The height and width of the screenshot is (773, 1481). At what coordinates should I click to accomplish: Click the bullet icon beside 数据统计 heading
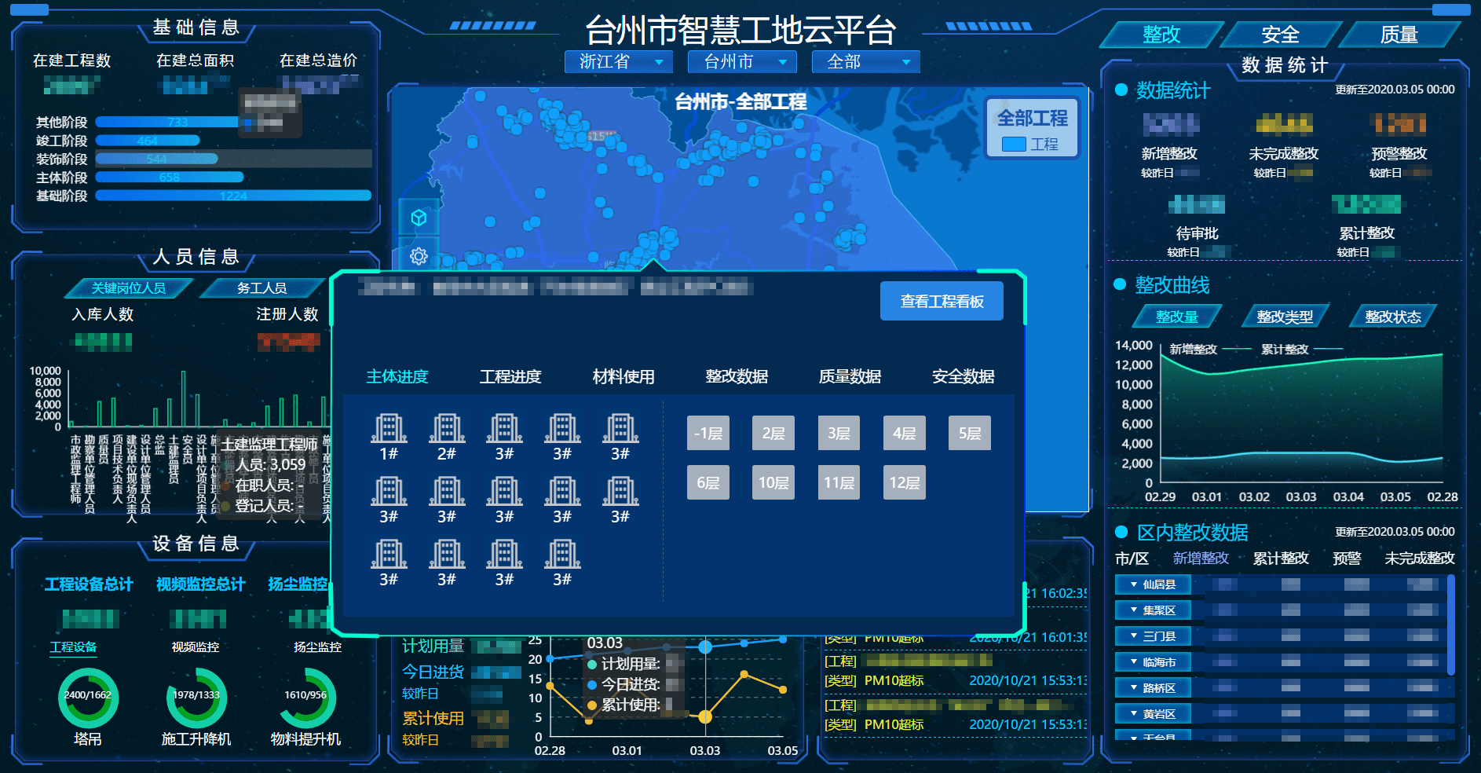point(1121,91)
